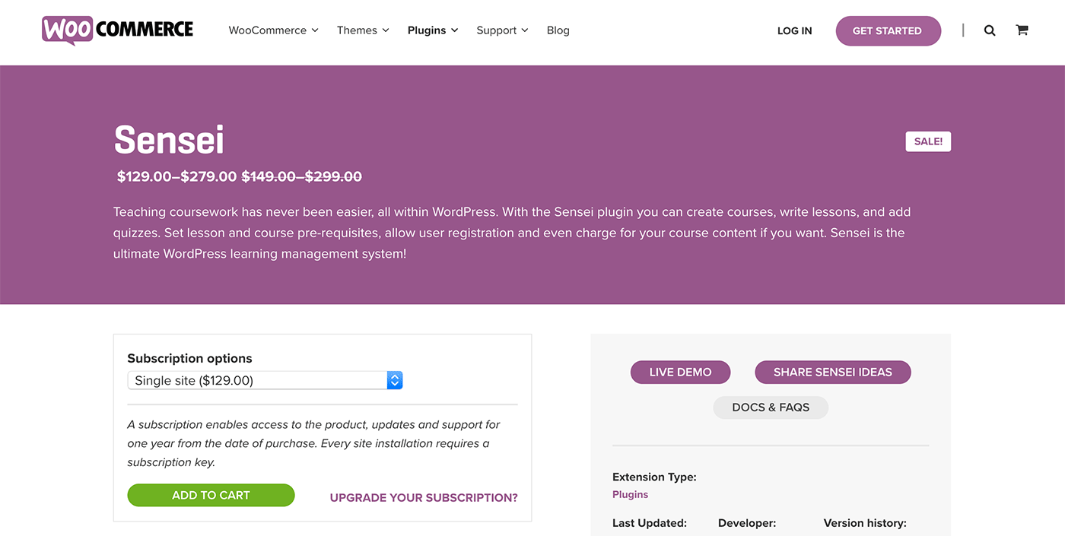This screenshot has height=536, width=1065.
Task: Click the italic subscription key note
Action: point(313,443)
